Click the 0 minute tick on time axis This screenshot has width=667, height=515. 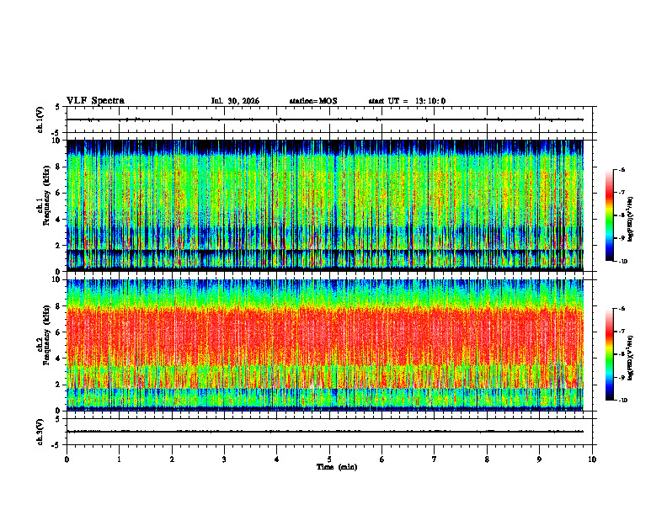[67, 459]
